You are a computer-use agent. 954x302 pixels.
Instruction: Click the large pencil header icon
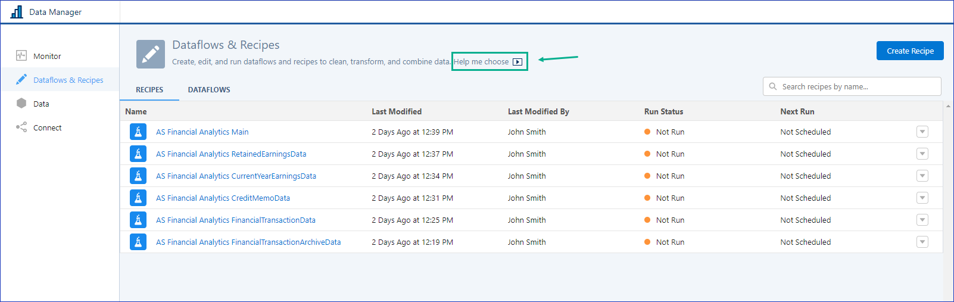point(151,54)
